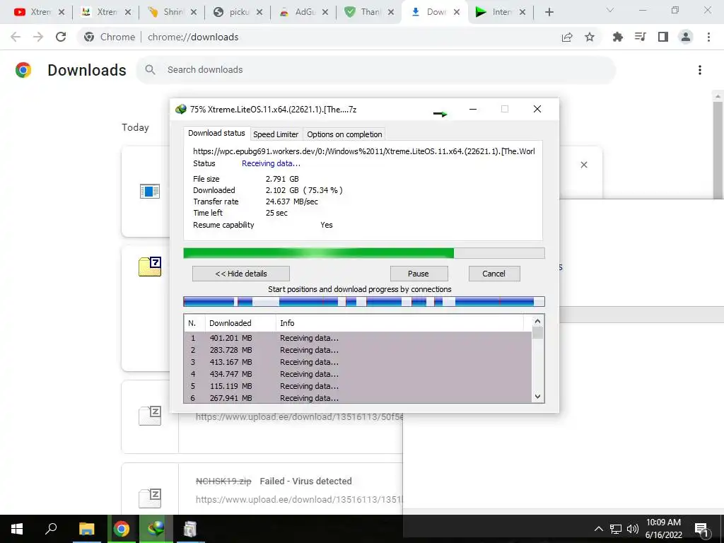Open the network tray icon

pos(616,529)
